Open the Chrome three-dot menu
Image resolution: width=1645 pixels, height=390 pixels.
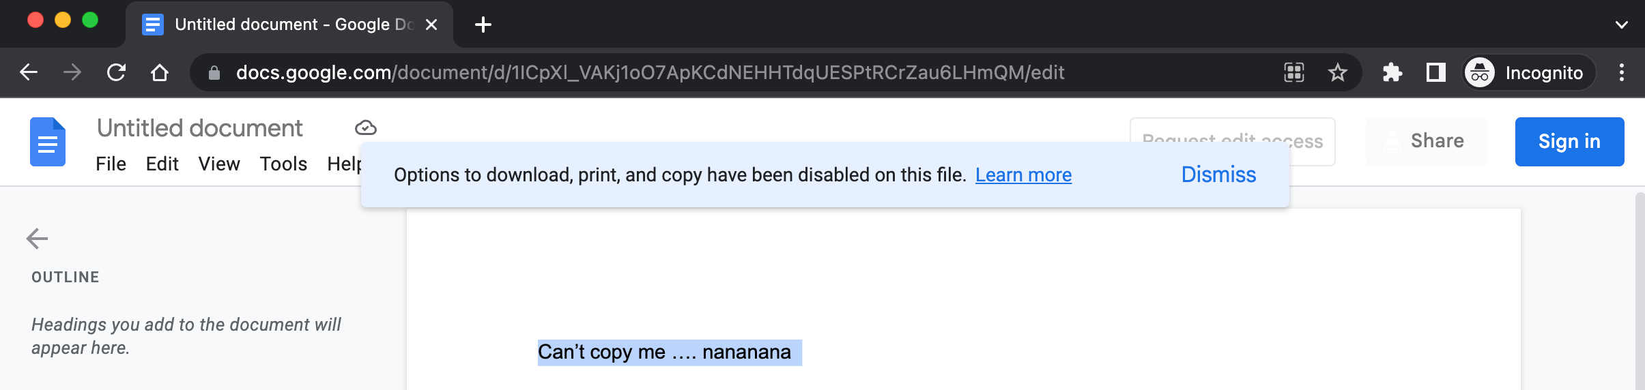click(x=1622, y=72)
